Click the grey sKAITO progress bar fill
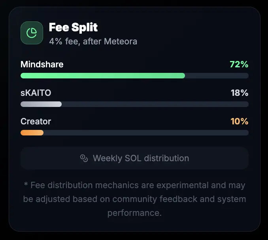 pos(41,104)
